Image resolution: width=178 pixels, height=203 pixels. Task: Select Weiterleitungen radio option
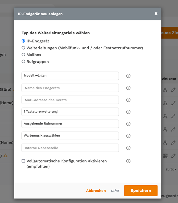23,48
